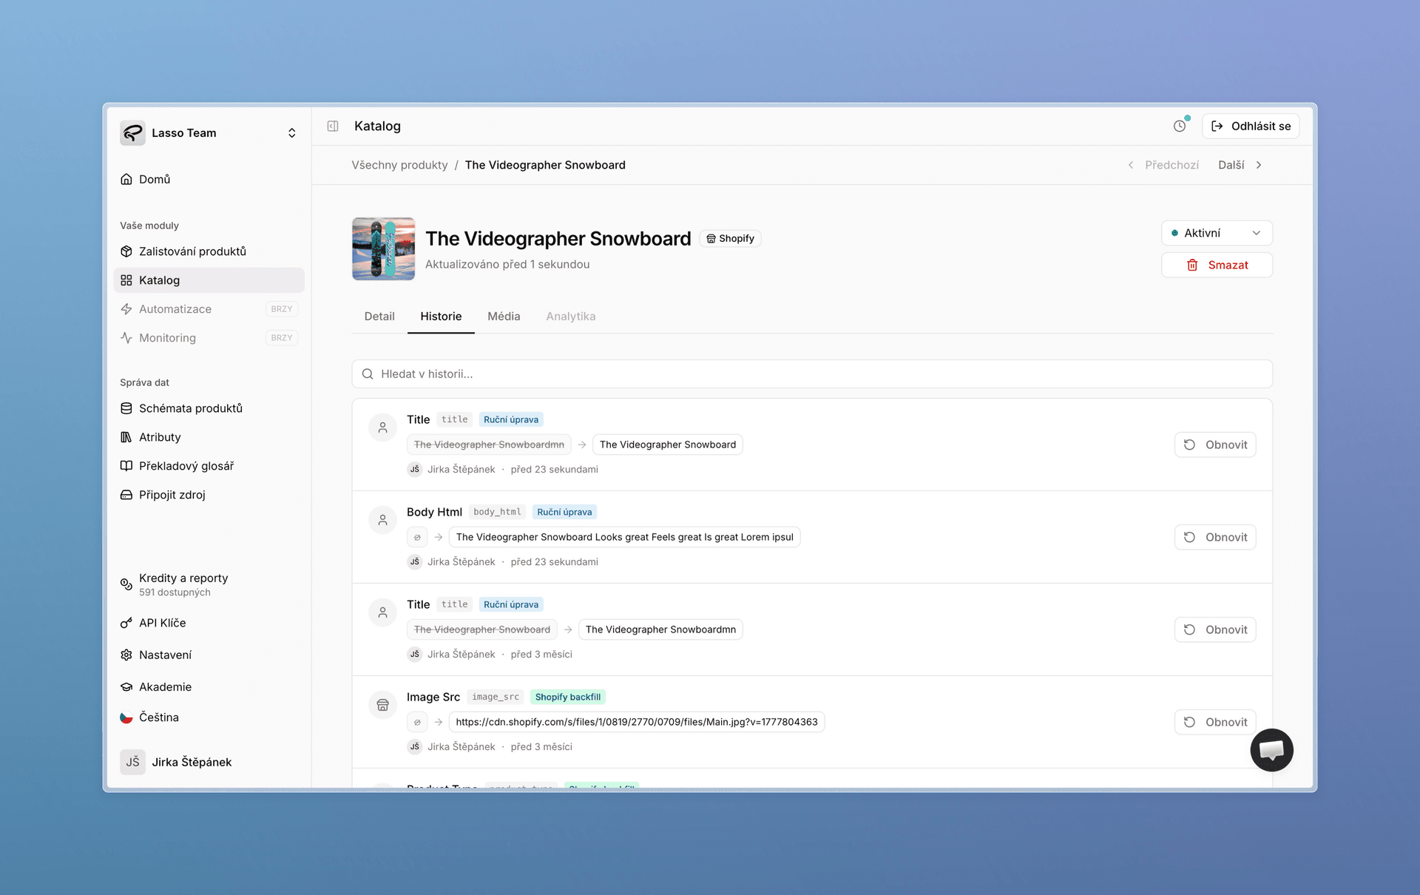This screenshot has height=895, width=1420.
Task: Open the Aktivní status dropdown
Action: click(1217, 233)
